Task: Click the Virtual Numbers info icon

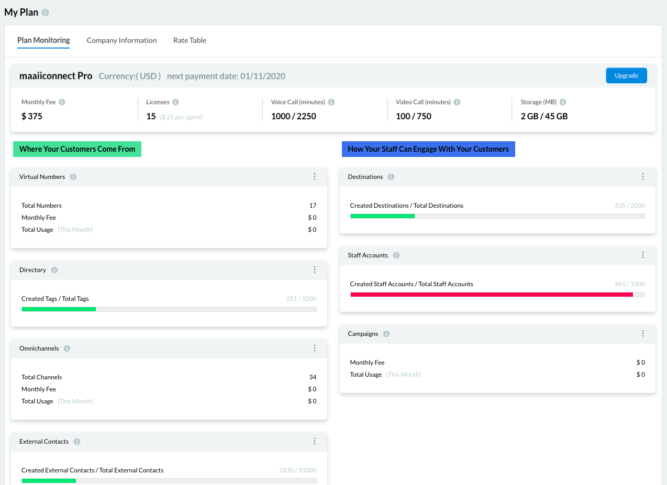Action: click(x=73, y=177)
